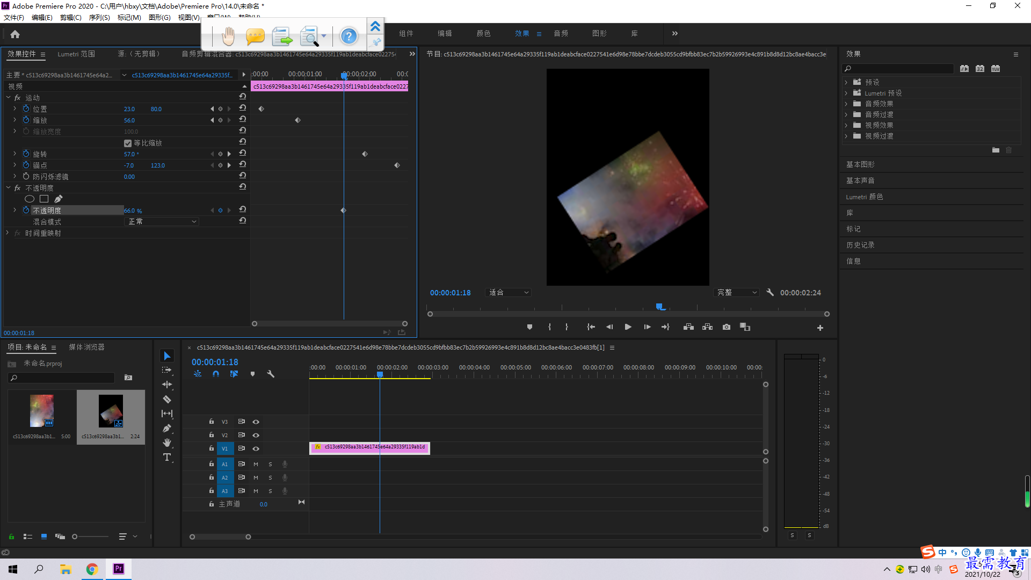
Task: Toggle V2 track output eye
Action: coord(256,435)
